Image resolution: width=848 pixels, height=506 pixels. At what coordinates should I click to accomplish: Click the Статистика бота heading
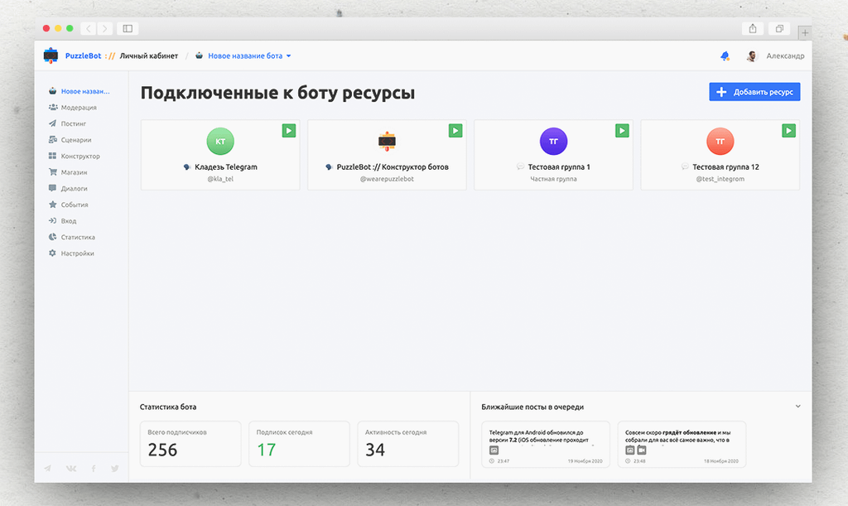(x=167, y=407)
